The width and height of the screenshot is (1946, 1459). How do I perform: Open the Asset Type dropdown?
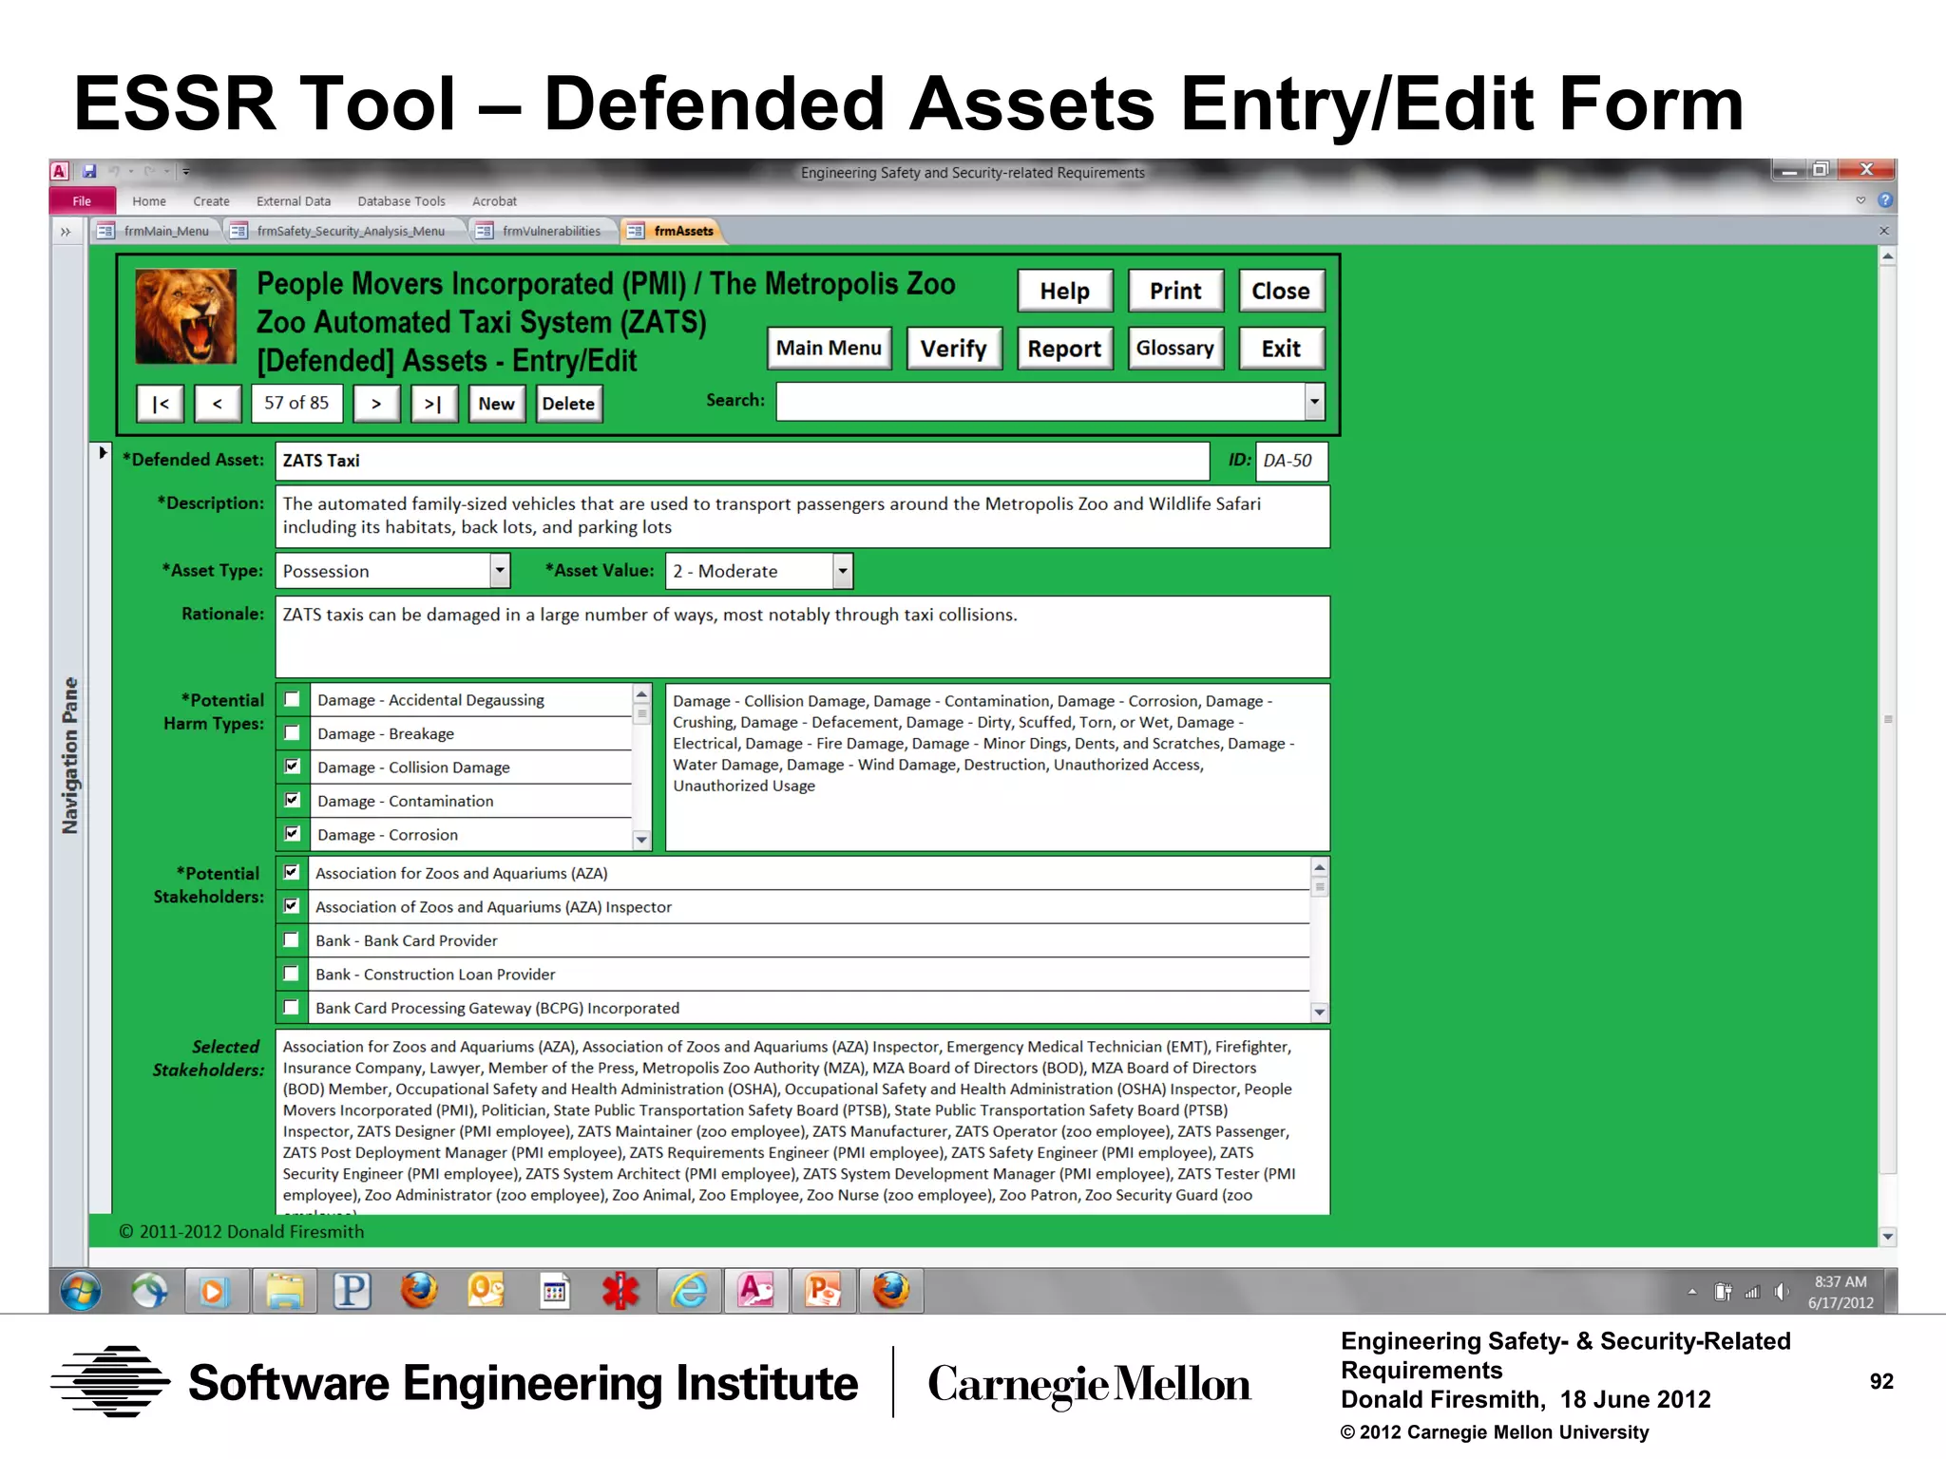tap(500, 571)
